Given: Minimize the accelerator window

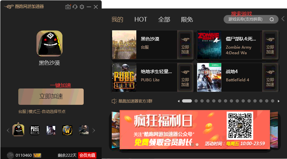Looking at the screenshot, I should point(89,7).
